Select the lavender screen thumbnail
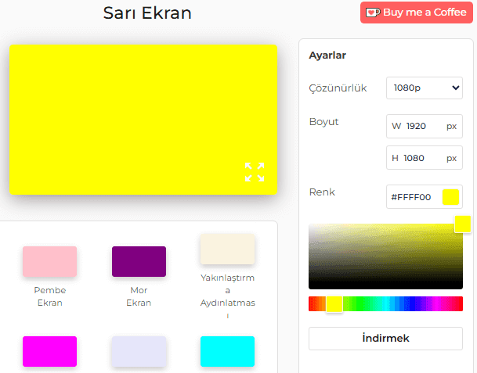The width and height of the screenshot is (477, 373). tap(139, 351)
